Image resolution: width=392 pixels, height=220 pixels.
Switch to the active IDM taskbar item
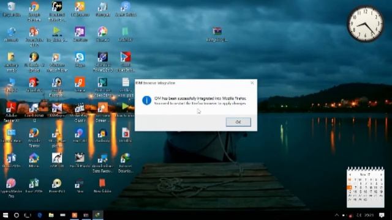pyautogui.click(x=97, y=215)
